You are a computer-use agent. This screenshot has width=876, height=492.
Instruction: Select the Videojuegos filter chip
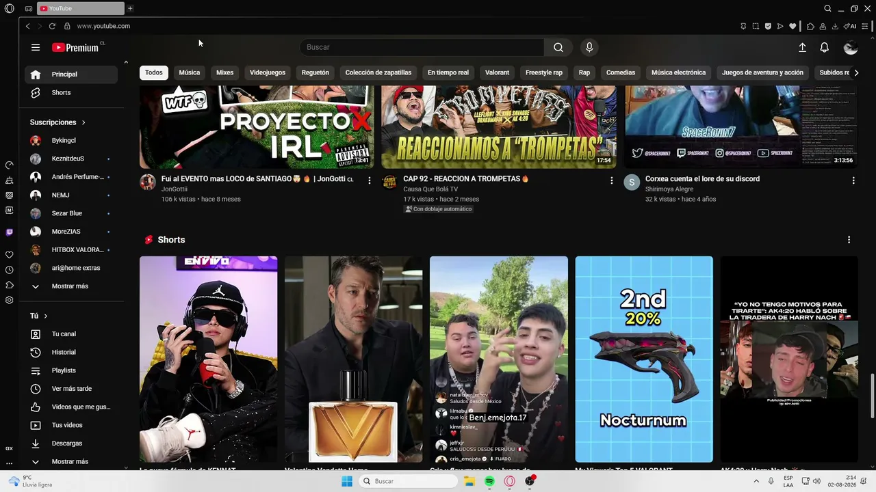268,72
